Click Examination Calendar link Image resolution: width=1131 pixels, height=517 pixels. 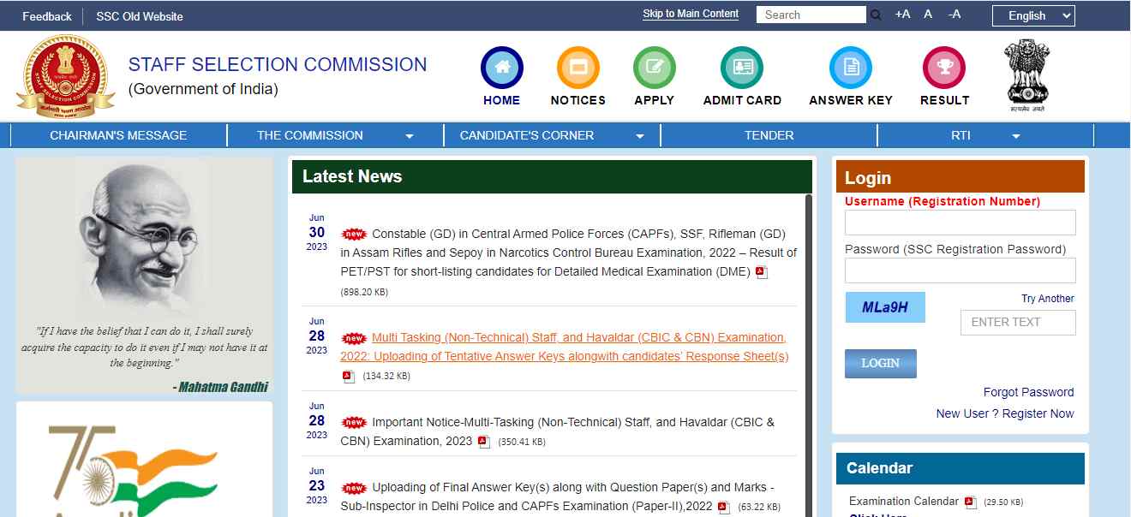903,501
